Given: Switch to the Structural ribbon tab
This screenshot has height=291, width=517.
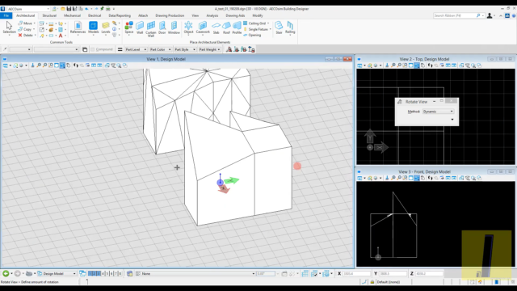Looking at the screenshot, I should tap(49, 15).
